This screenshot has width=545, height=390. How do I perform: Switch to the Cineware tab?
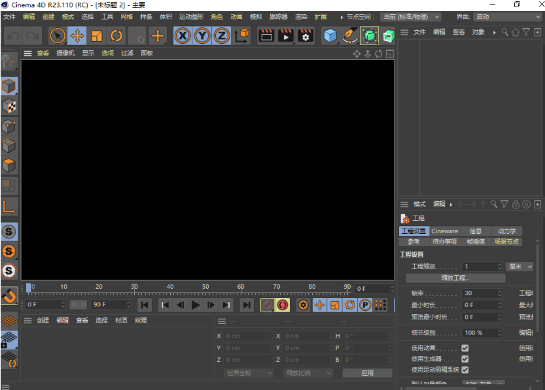[x=445, y=231]
